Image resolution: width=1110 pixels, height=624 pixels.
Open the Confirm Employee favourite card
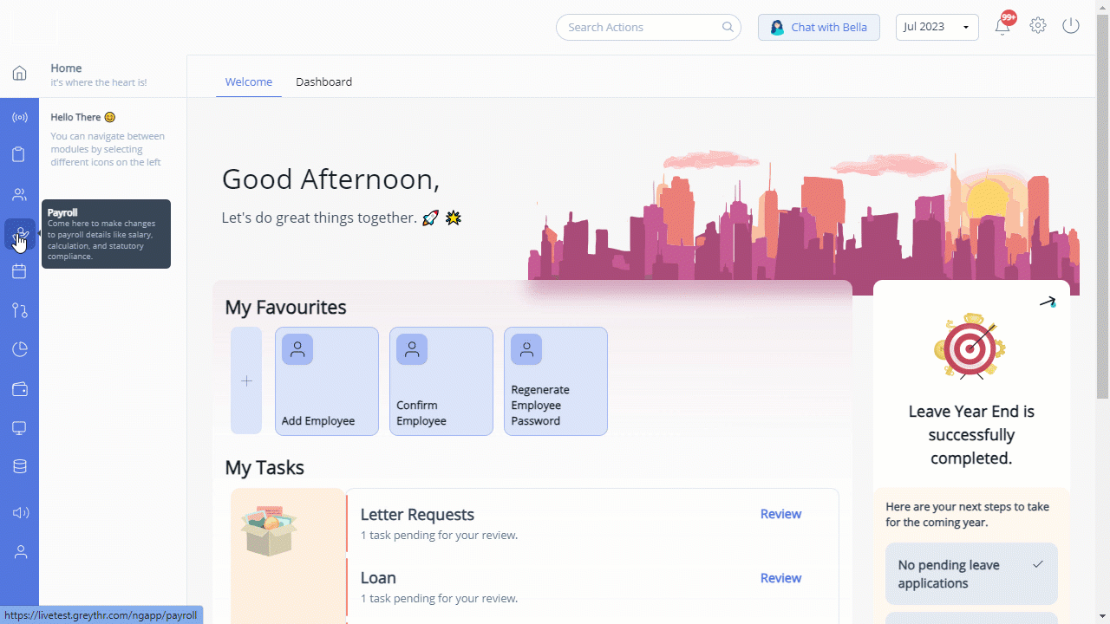click(441, 381)
